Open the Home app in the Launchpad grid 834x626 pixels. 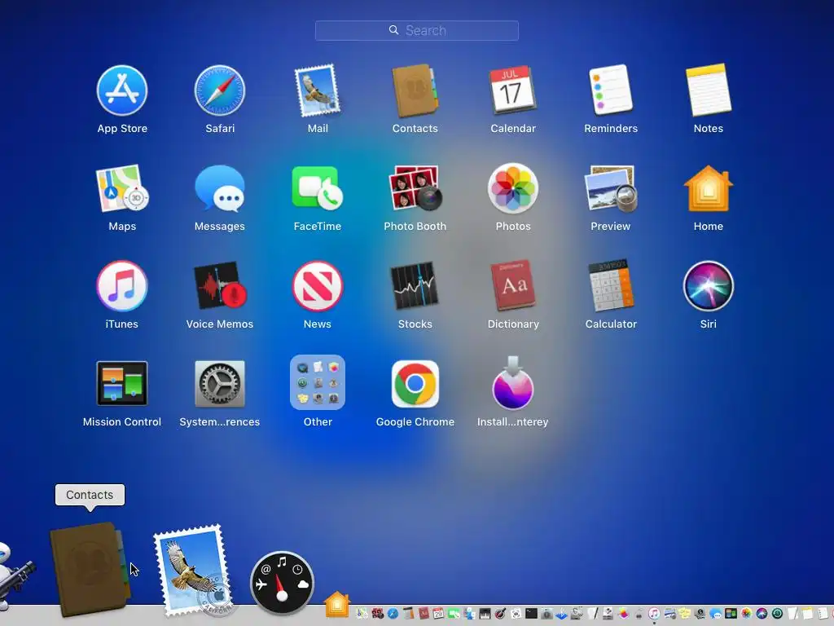point(709,188)
